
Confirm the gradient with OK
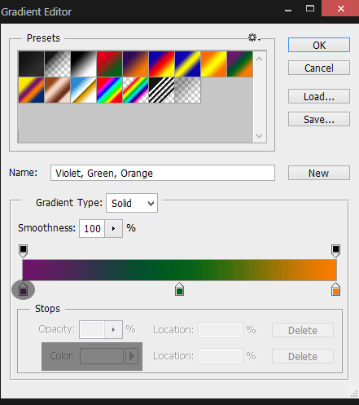pos(319,45)
